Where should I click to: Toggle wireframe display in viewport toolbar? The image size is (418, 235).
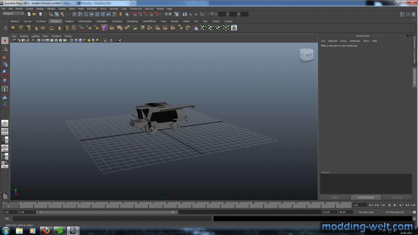(x=72, y=41)
